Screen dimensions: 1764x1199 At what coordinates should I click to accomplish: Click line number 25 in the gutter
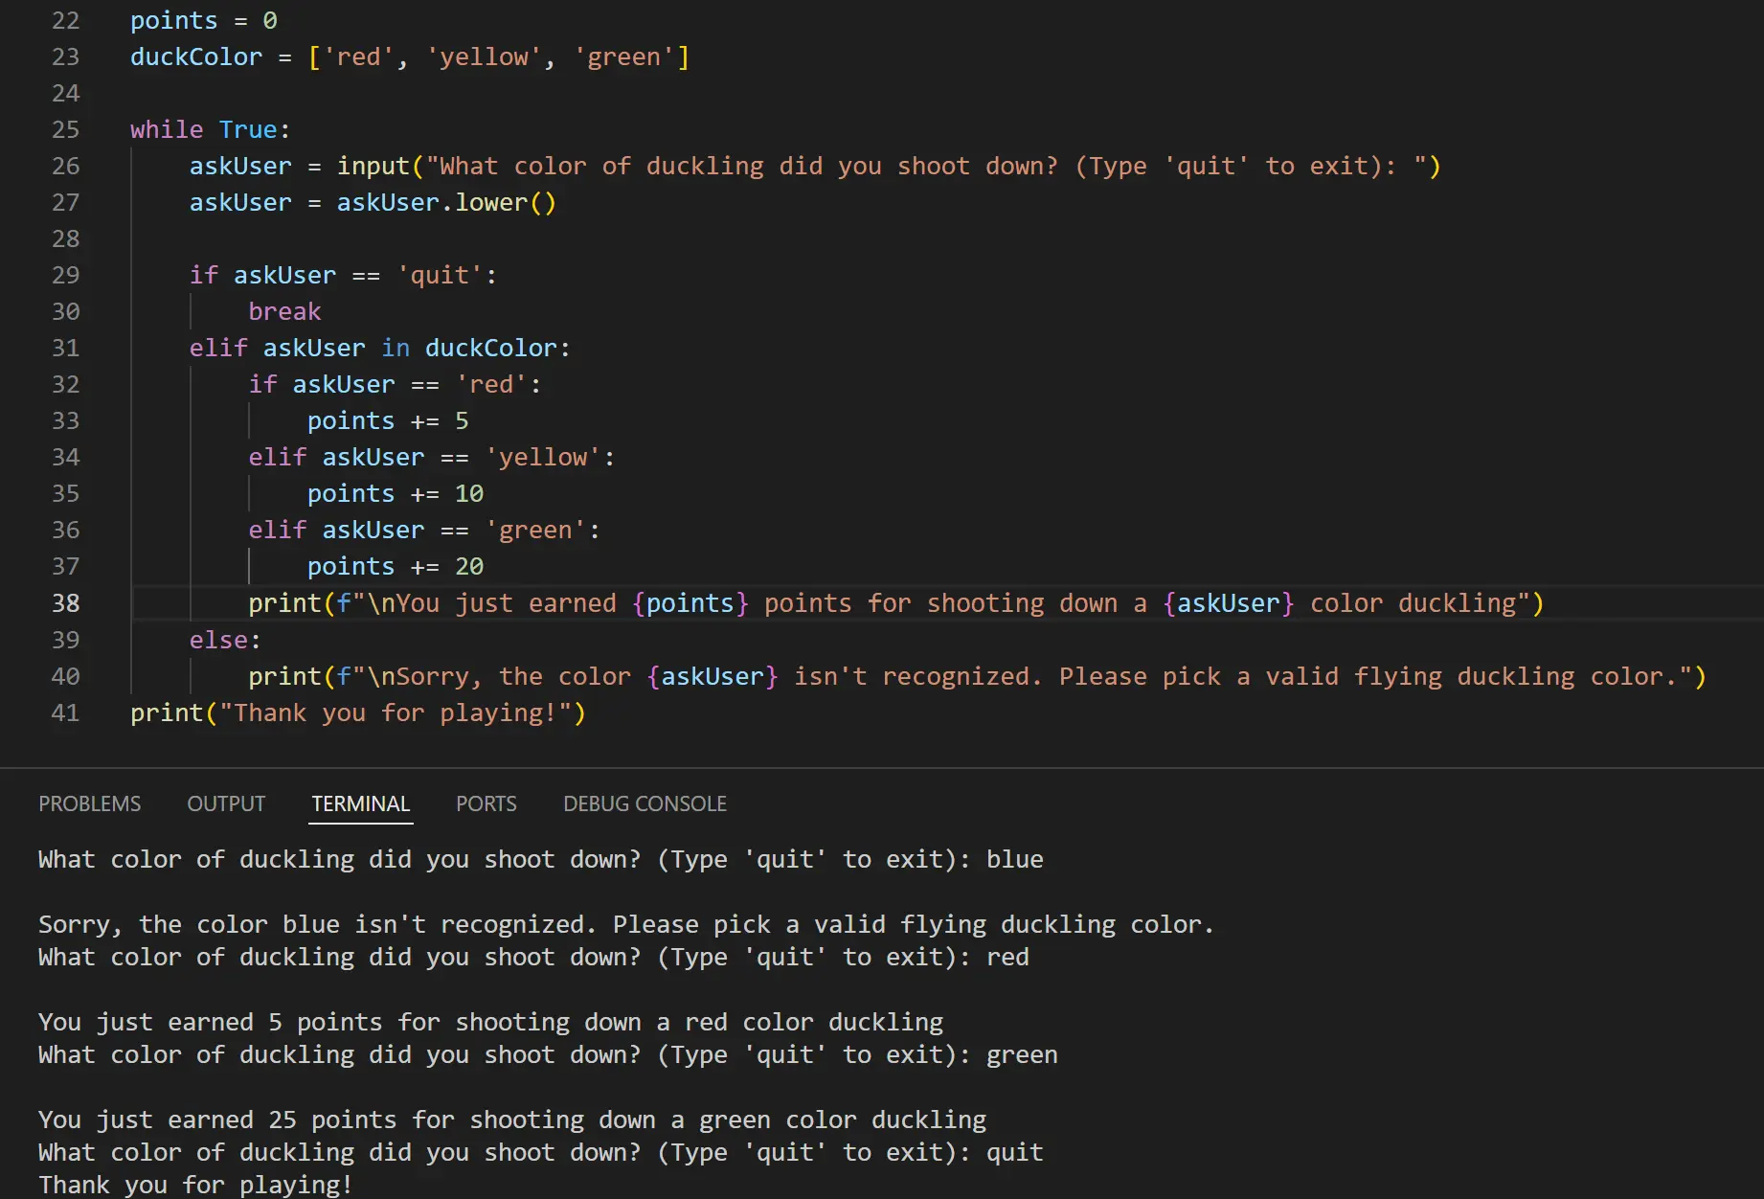[x=65, y=129]
